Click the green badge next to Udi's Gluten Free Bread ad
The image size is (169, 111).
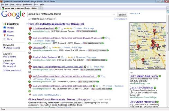point(158,102)
